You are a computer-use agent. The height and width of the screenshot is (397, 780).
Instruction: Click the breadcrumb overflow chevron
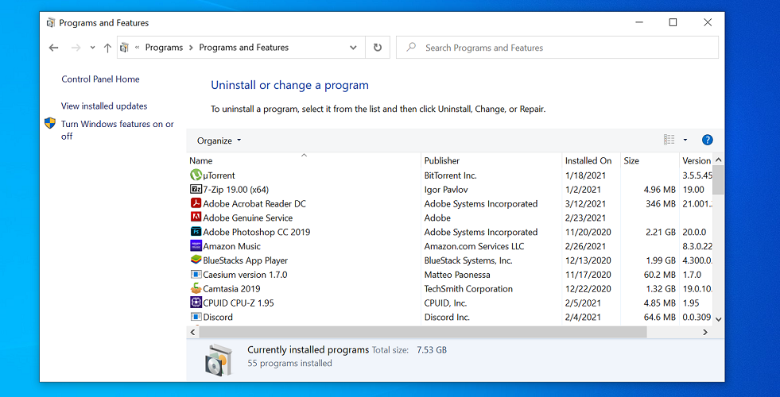point(137,48)
